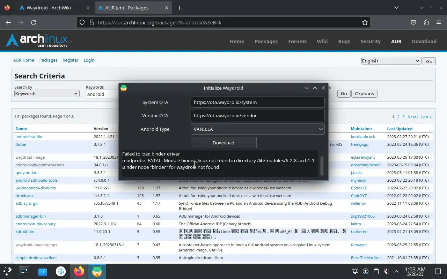Click Firefox back arrow
Image resolution: width=447 pixels, height=279 pixels.
[8, 22]
